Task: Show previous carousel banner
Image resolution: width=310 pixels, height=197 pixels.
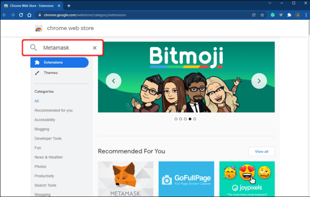Action: pyautogui.click(x=114, y=81)
